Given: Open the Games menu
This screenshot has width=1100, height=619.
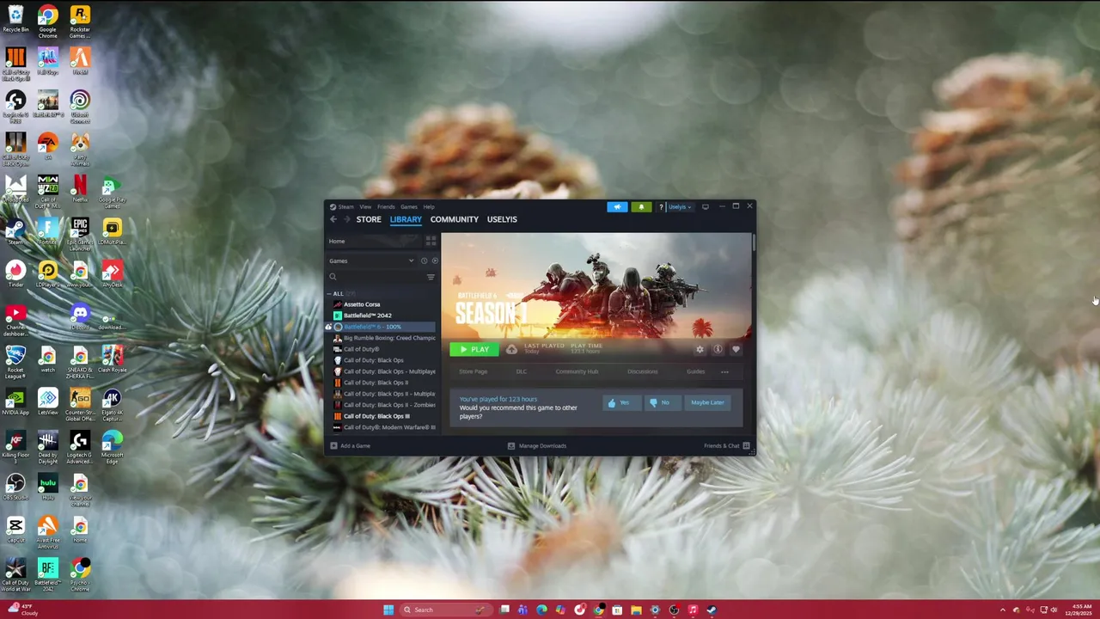Looking at the screenshot, I should click(409, 206).
